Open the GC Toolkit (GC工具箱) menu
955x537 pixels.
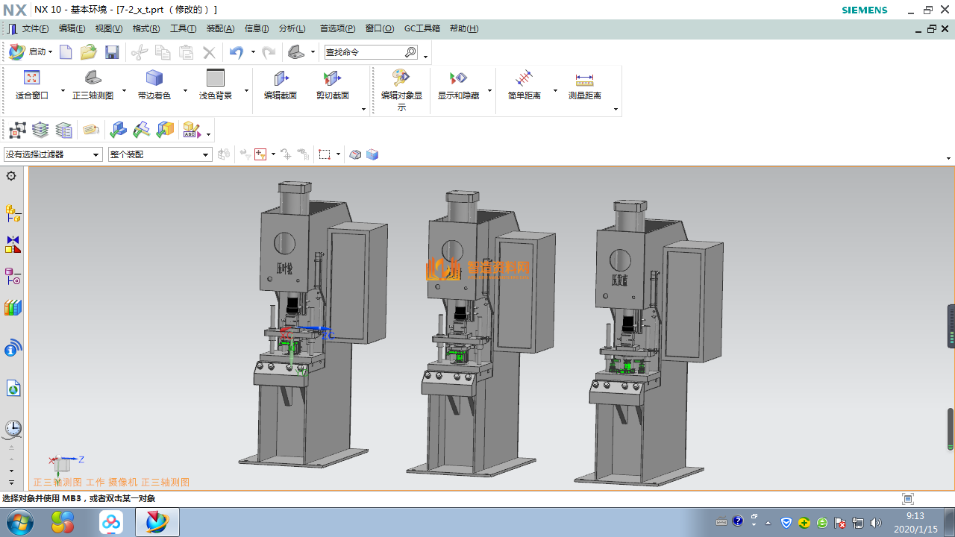coord(422,28)
